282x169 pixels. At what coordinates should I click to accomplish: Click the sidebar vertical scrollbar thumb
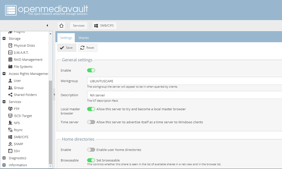50,122
